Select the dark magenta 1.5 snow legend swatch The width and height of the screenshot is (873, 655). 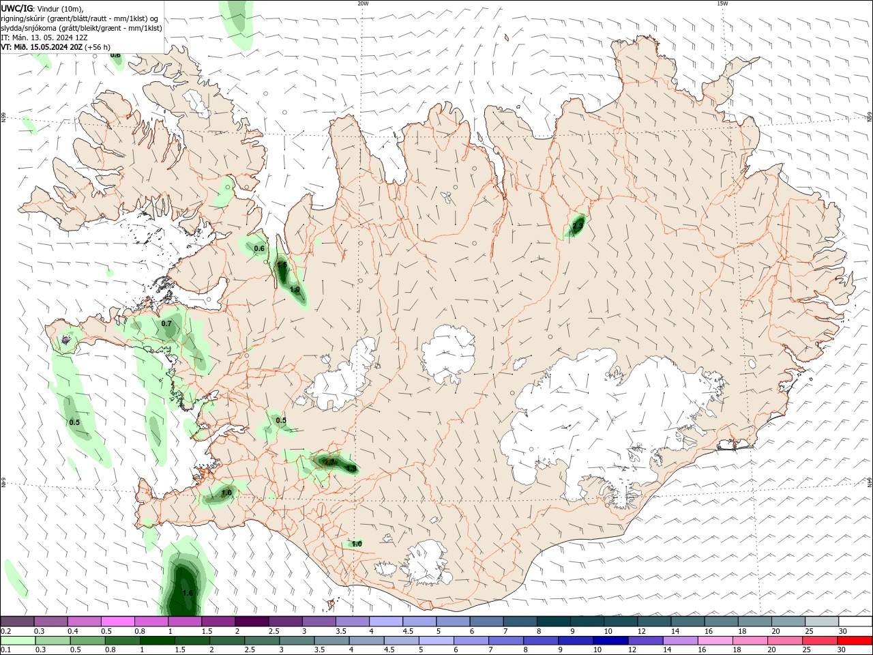point(218,622)
